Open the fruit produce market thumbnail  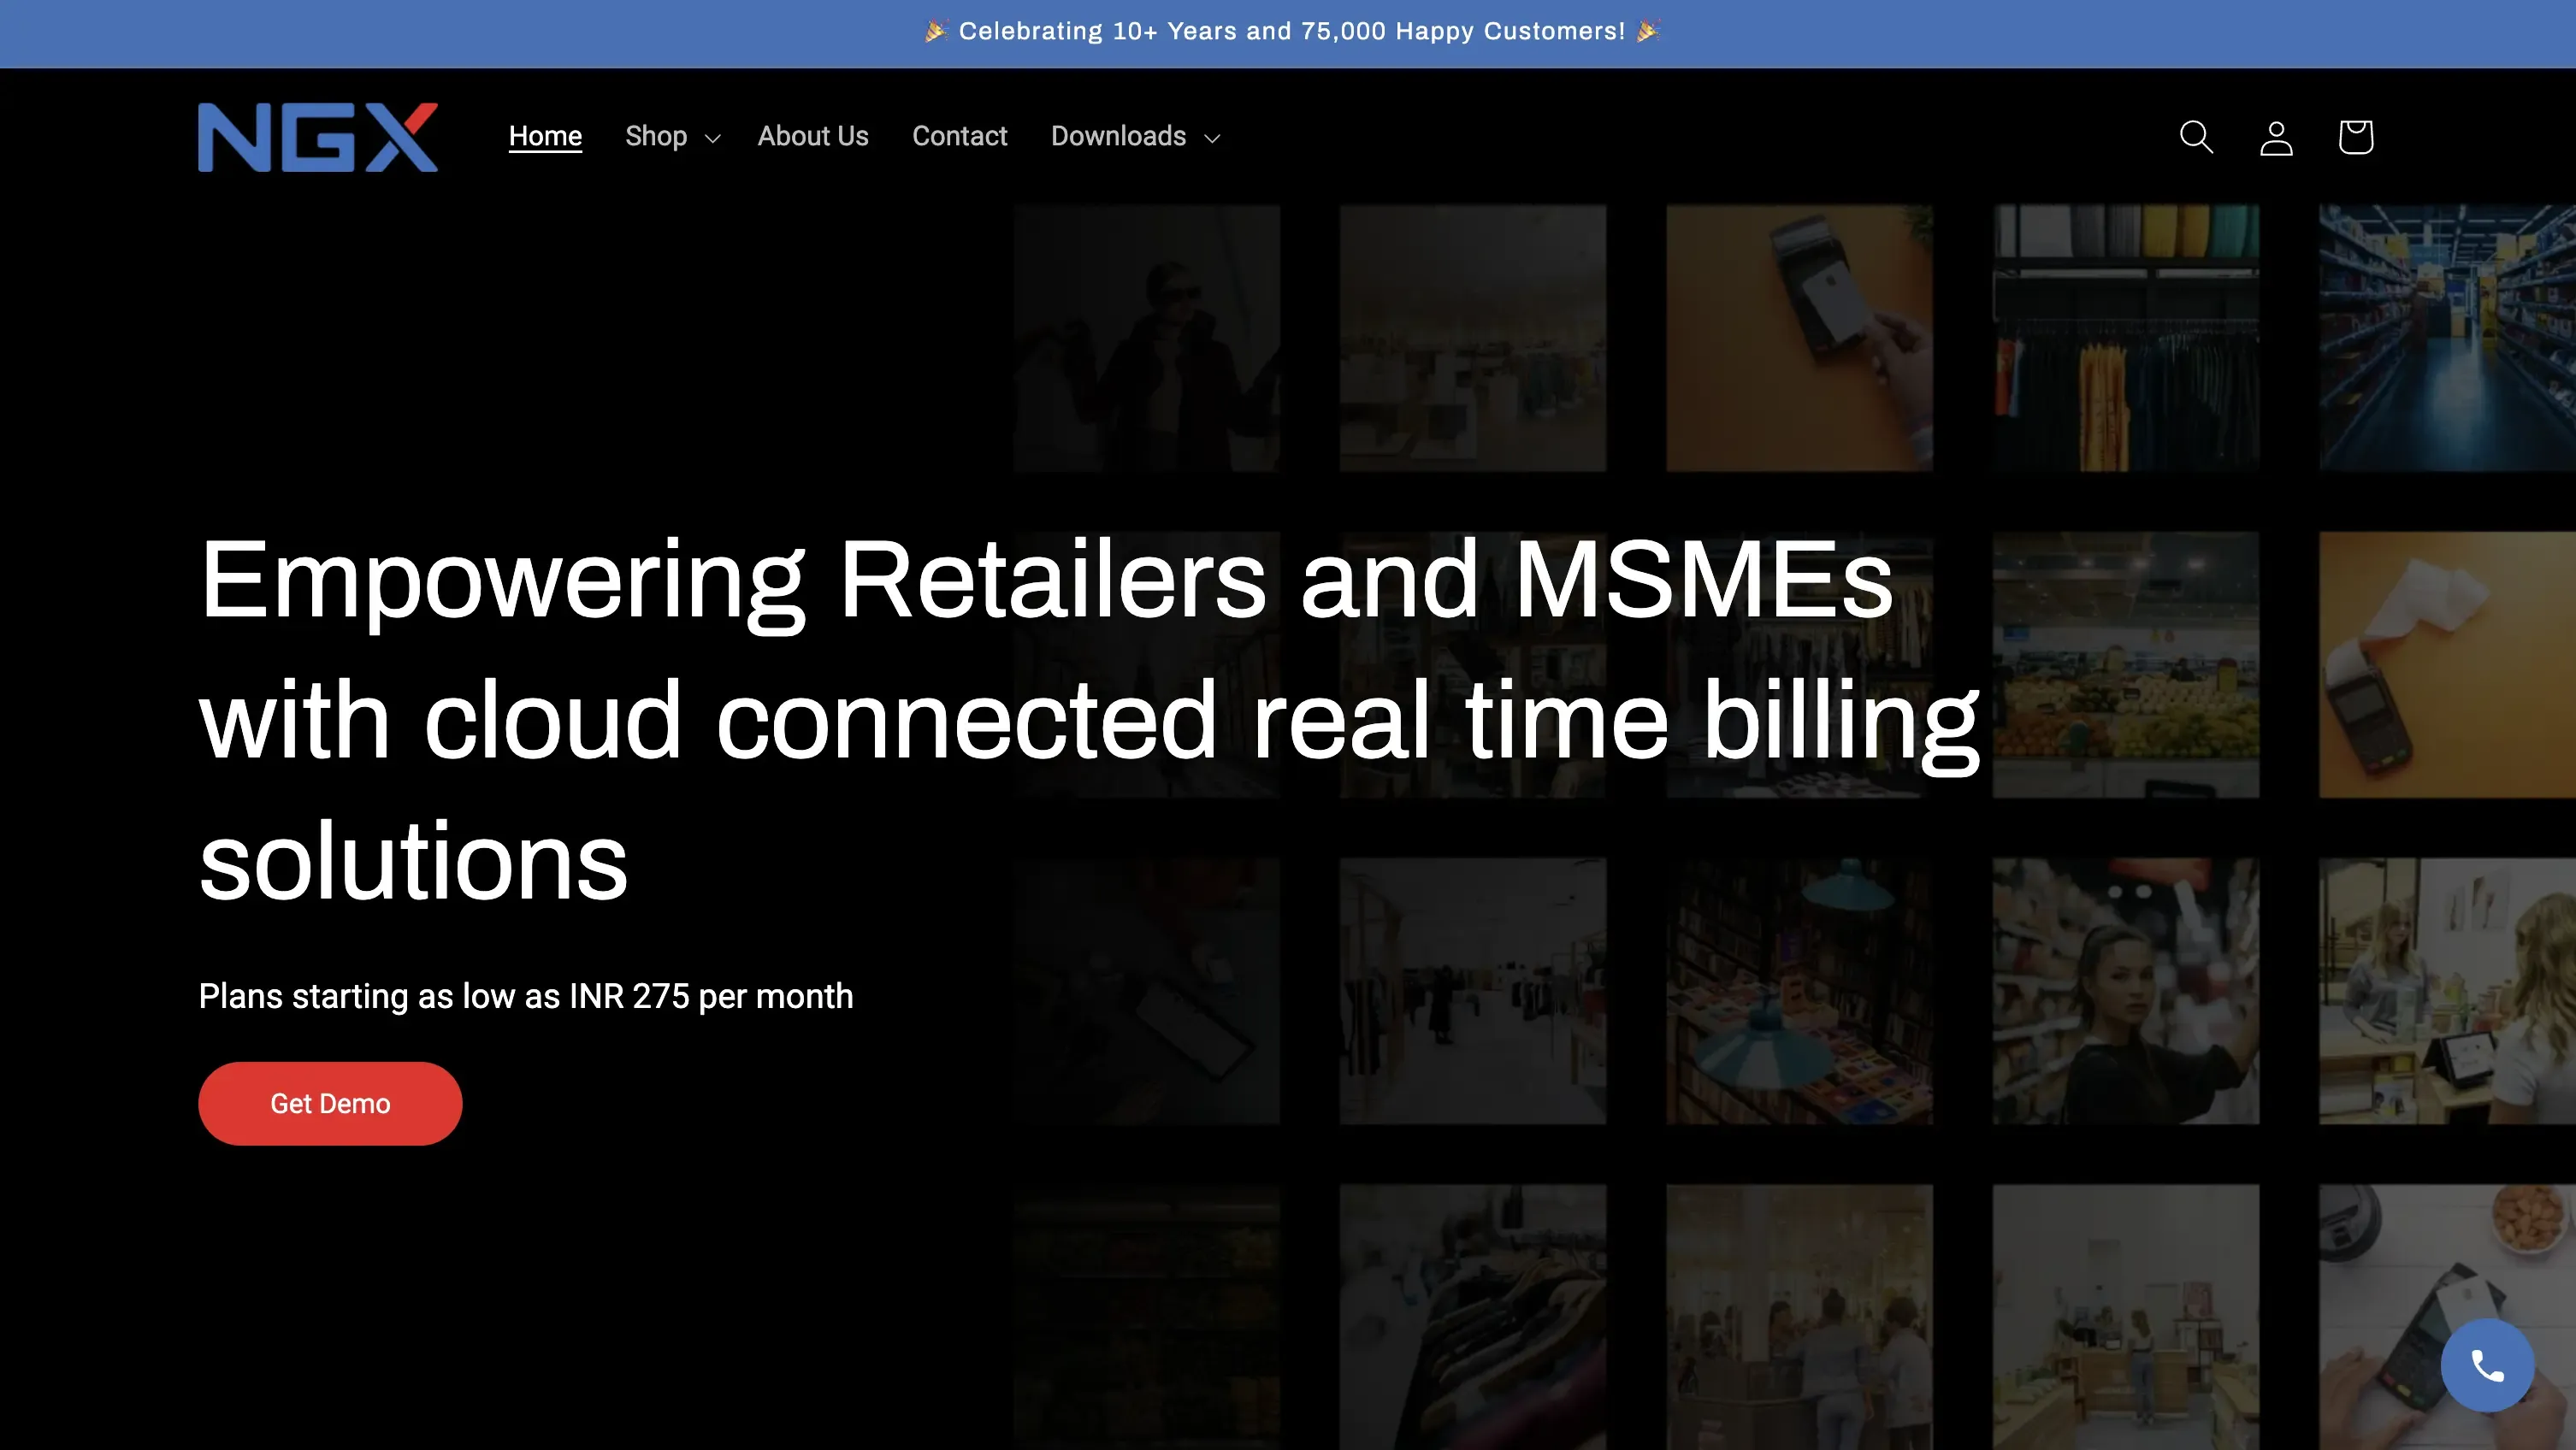(x=2125, y=665)
